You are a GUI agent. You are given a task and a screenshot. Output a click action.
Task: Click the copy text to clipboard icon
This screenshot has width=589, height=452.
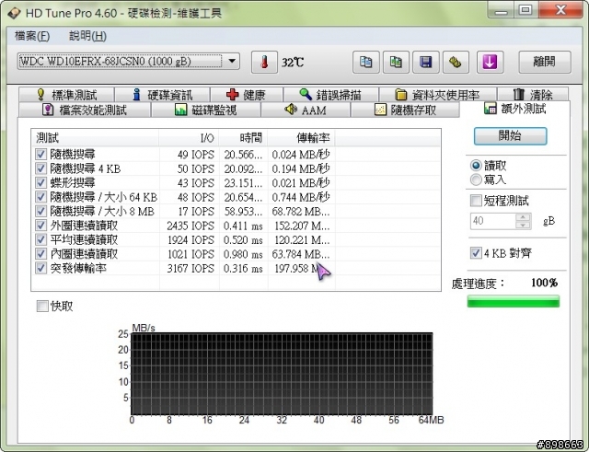click(366, 62)
